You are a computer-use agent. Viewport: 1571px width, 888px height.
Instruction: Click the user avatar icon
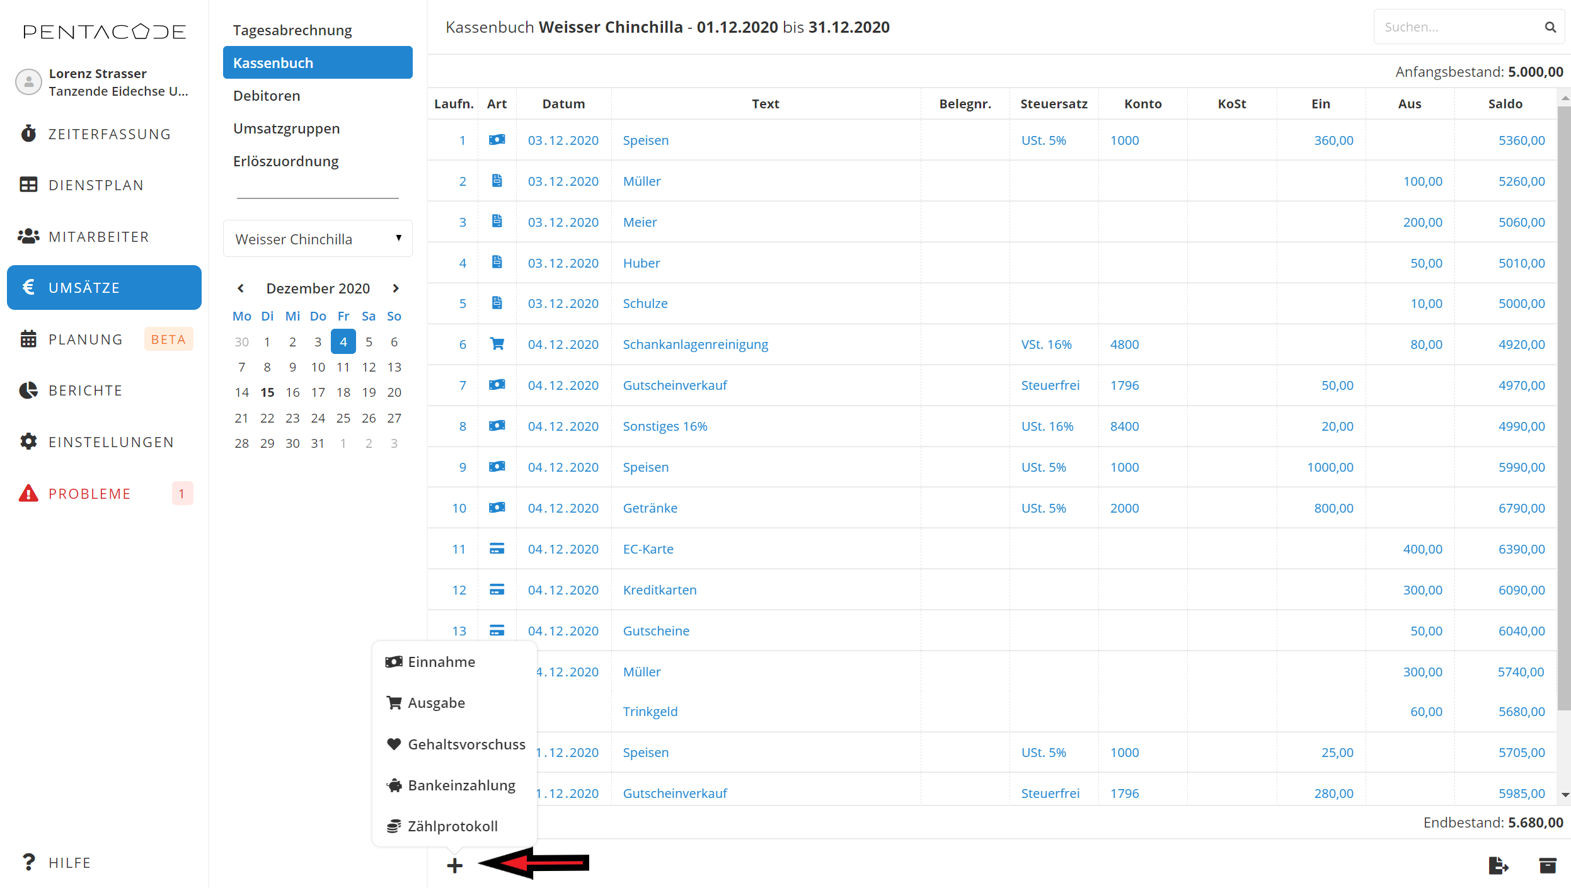coord(28,82)
